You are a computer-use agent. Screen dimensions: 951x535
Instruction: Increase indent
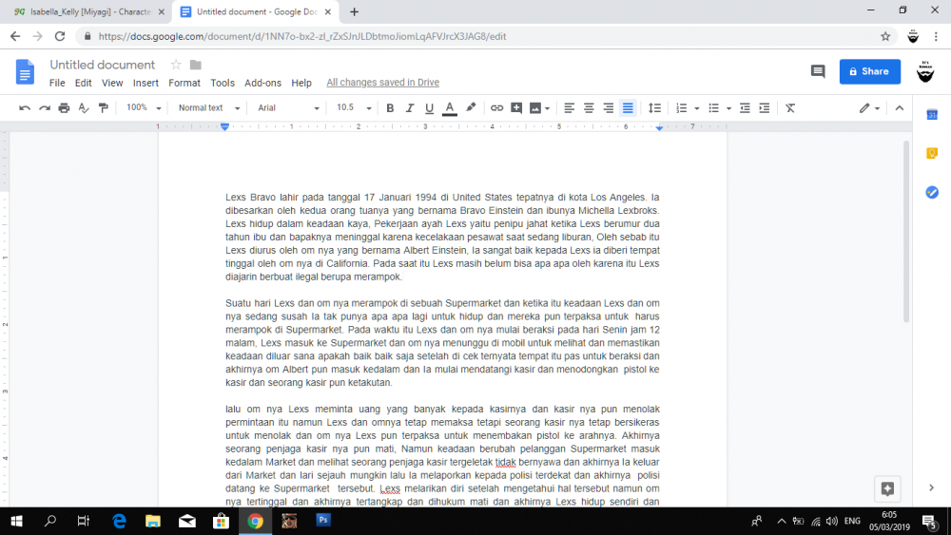point(765,107)
